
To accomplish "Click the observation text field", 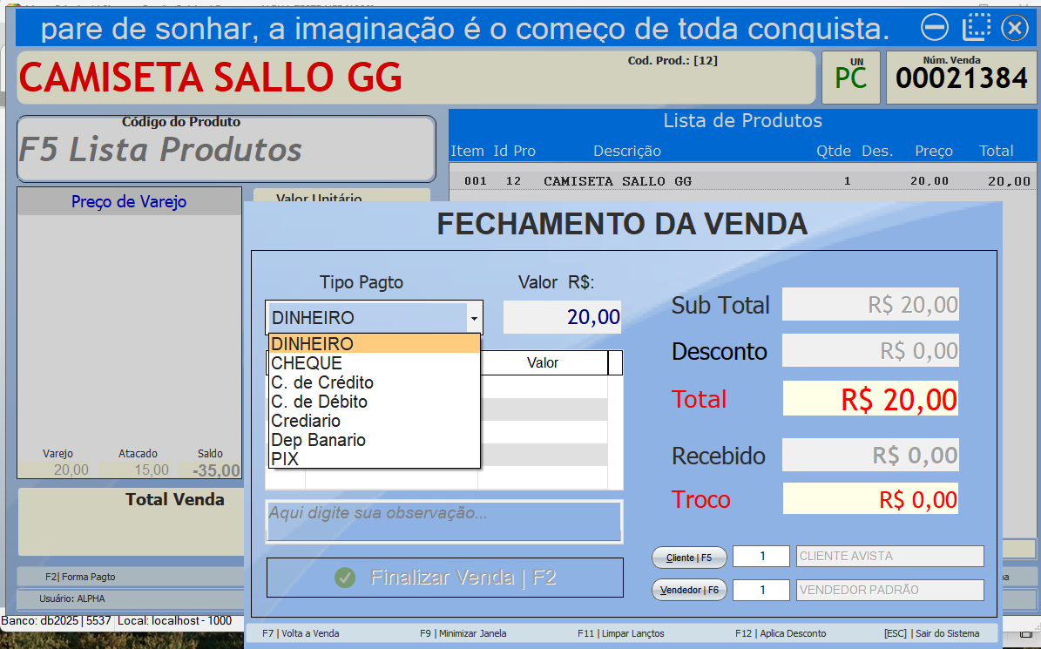I will [x=443, y=521].
